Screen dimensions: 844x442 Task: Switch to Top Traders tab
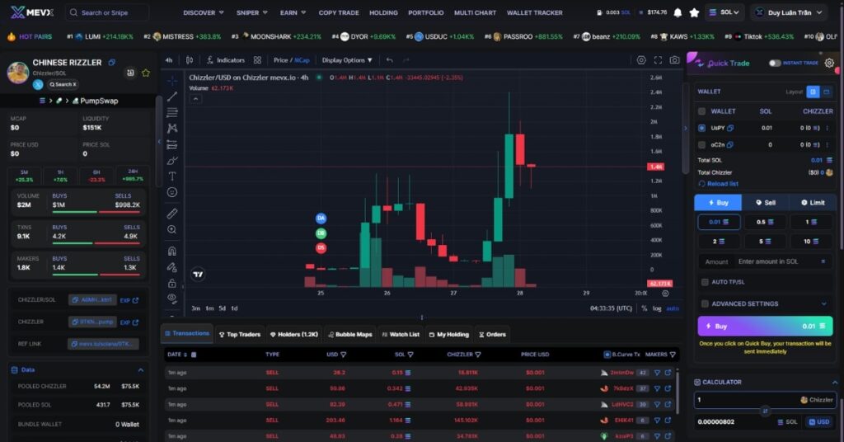point(240,334)
